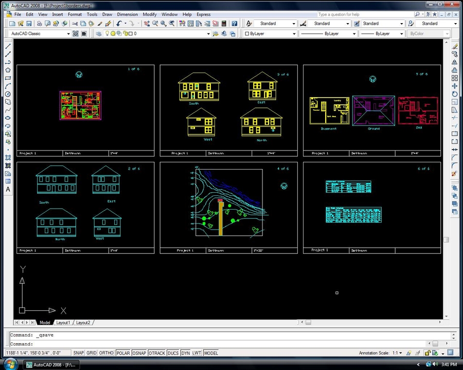Open the QuickCalc calculator icon
463x370 pixels.
224,24
